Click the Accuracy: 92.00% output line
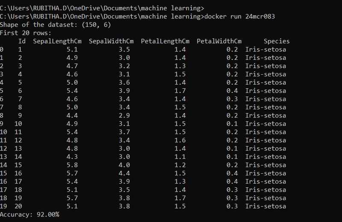 [29, 215]
